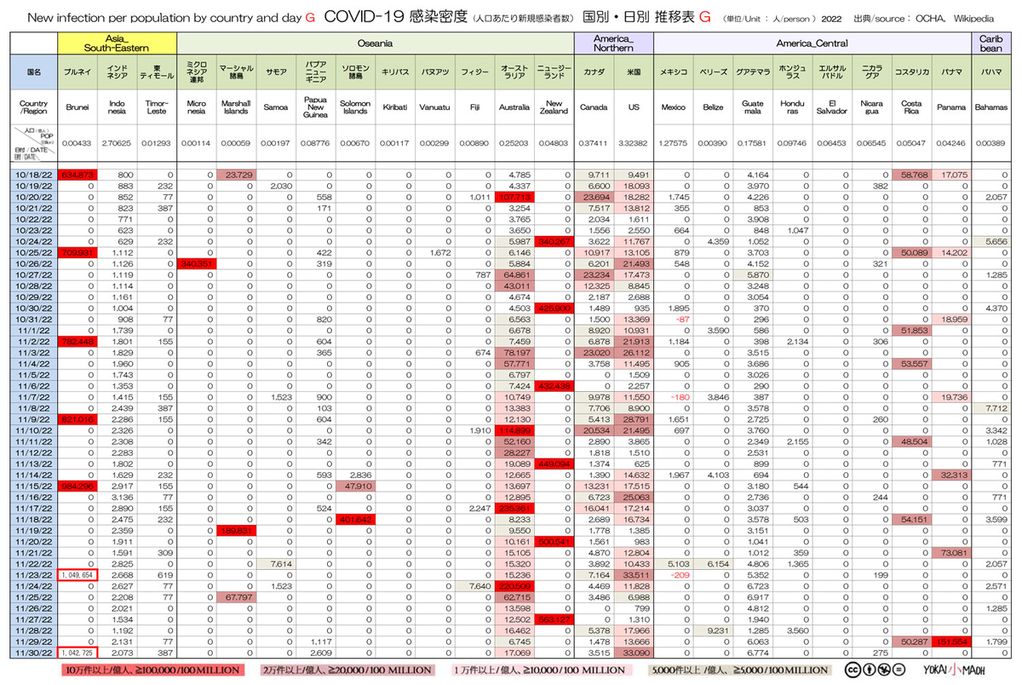This screenshot has height=685, width=1022.
Task: Click Vanuatu cell 1,672
Action: (435, 252)
